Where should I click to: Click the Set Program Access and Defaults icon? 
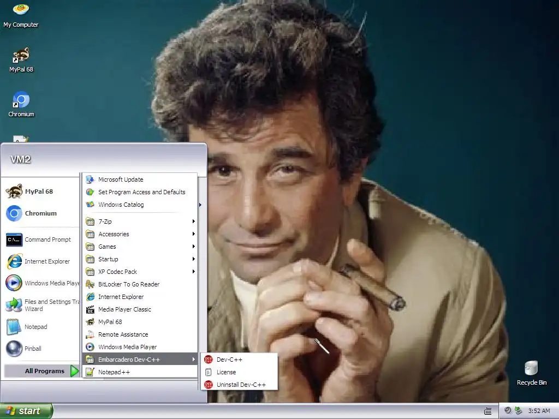[90, 192]
